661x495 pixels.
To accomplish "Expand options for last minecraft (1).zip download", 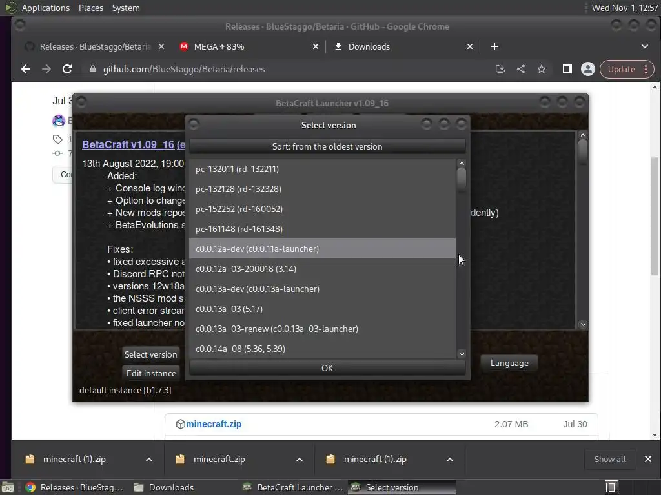I will click(450, 460).
